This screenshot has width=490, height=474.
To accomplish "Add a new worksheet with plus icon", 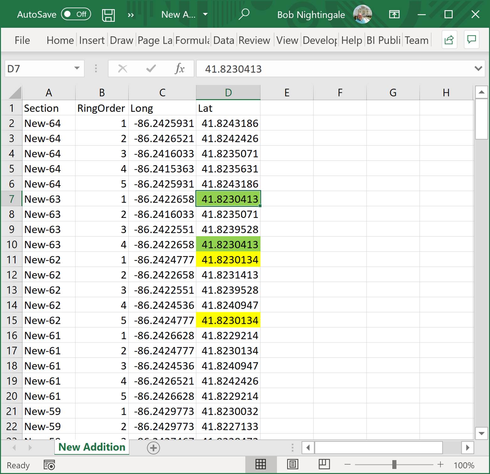I will (153, 447).
